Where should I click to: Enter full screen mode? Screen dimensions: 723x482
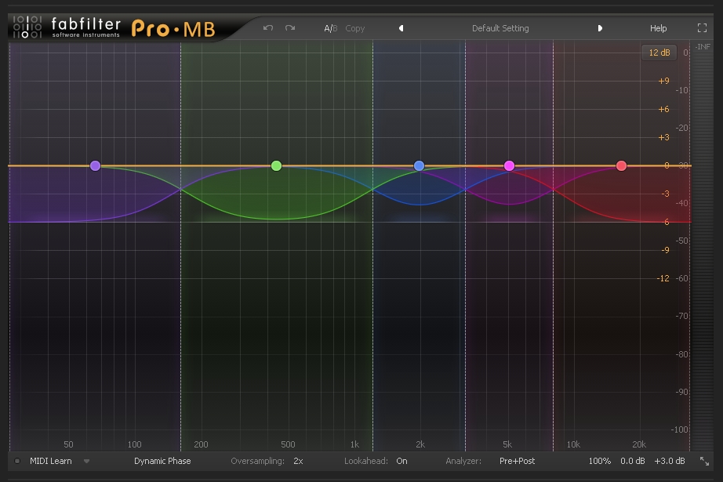coord(702,28)
